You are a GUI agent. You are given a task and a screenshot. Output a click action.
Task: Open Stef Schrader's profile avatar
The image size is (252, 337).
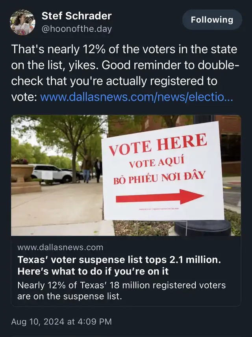click(x=22, y=23)
